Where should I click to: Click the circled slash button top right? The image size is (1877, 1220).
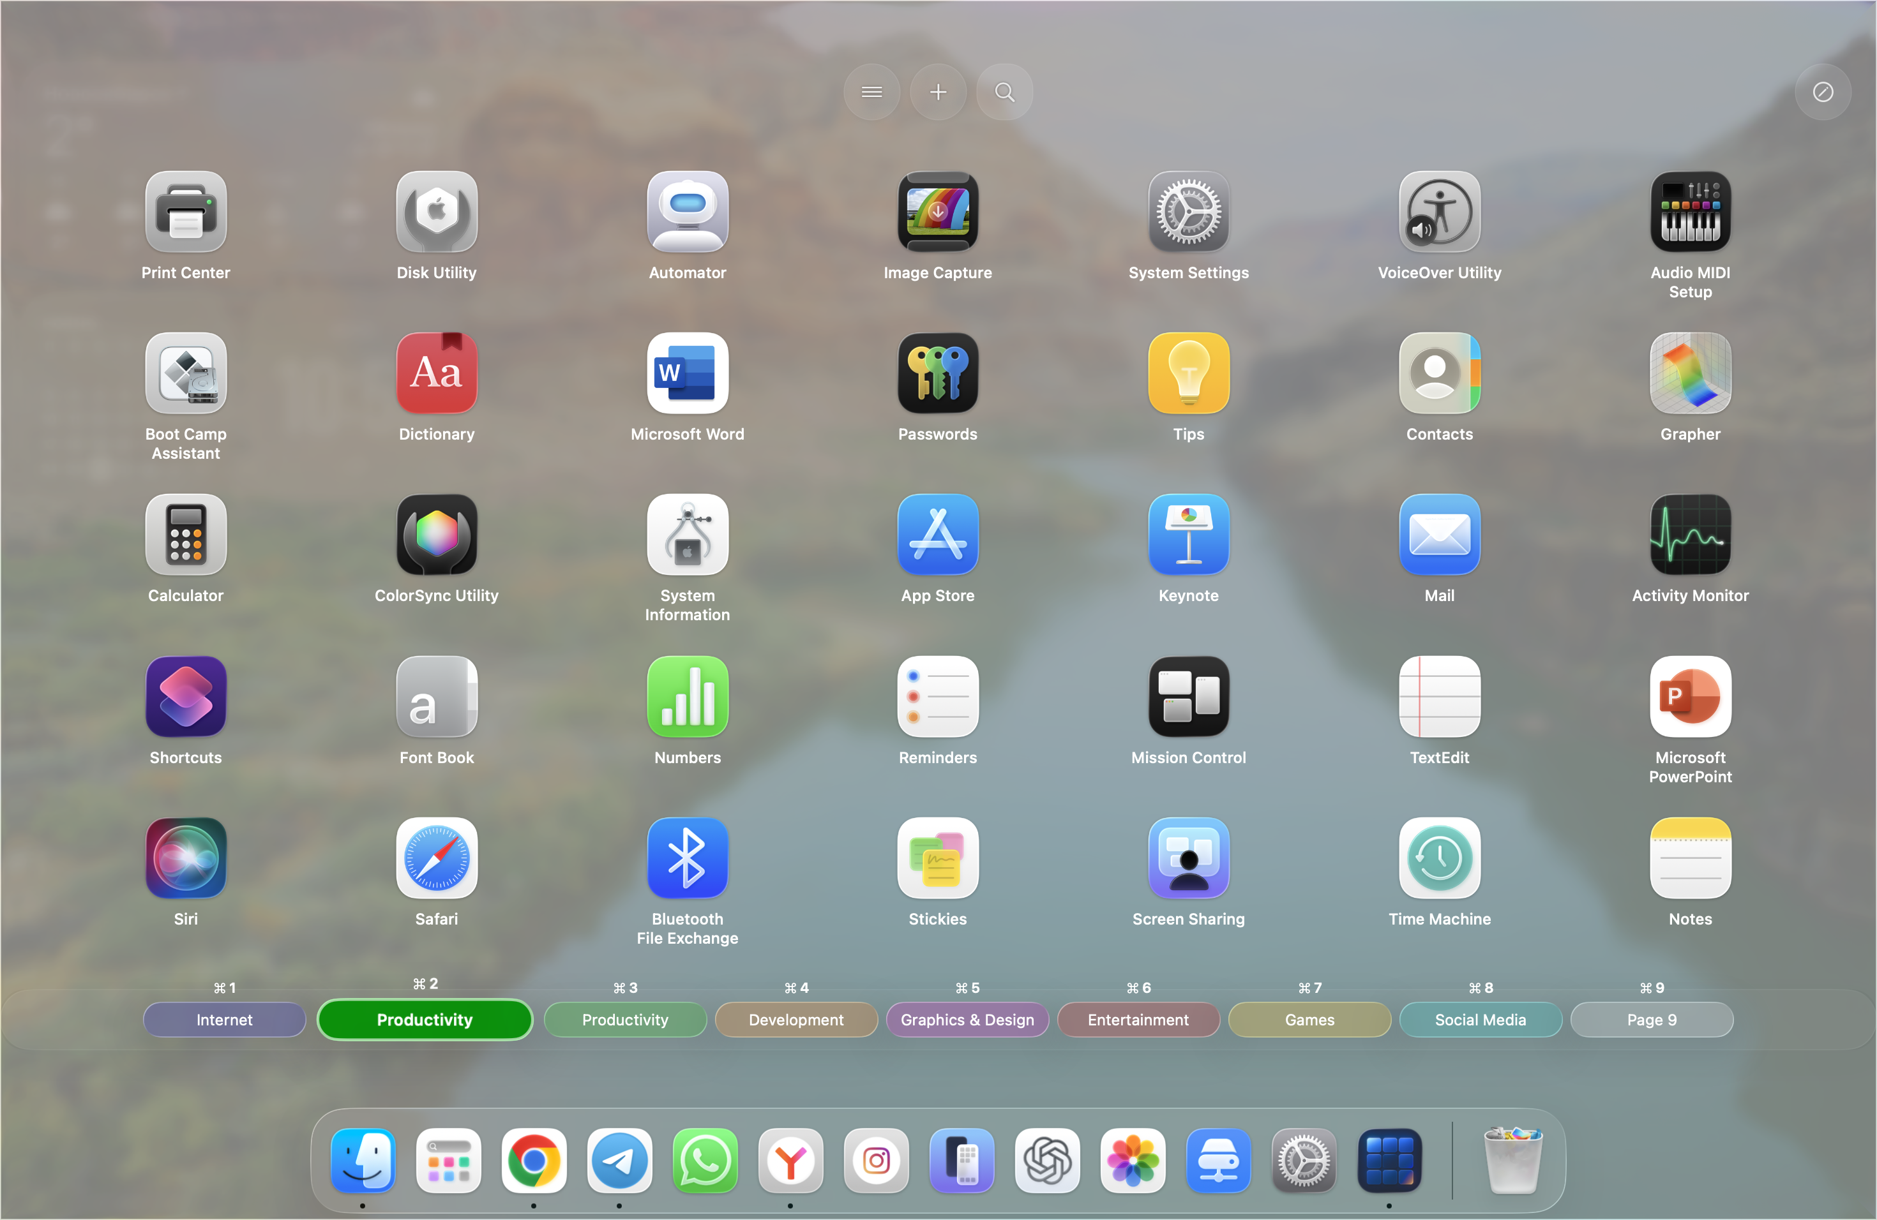[x=1822, y=93]
